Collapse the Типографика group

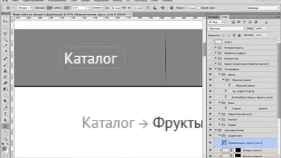coord(216,69)
